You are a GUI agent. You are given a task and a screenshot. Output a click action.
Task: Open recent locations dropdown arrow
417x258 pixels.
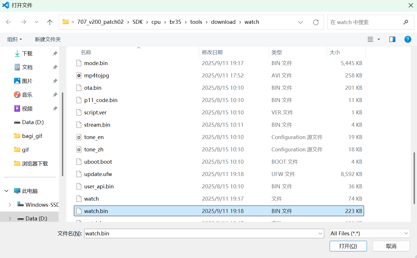click(36, 22)
